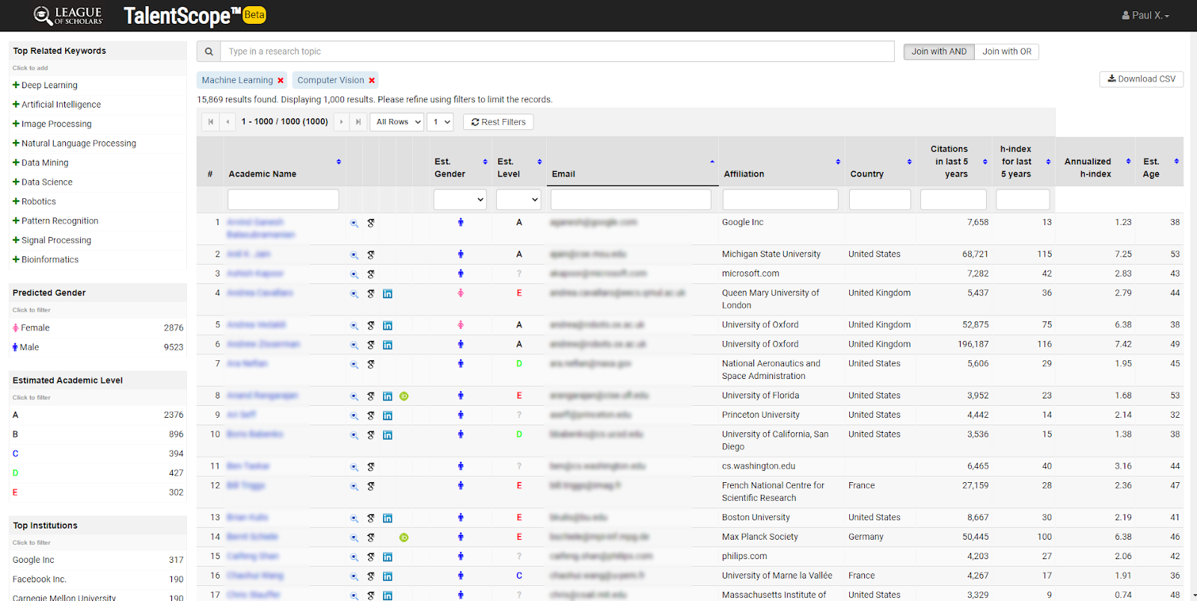
Task: Remove the Machine Learning tag via red X
Action: [281, 81]
